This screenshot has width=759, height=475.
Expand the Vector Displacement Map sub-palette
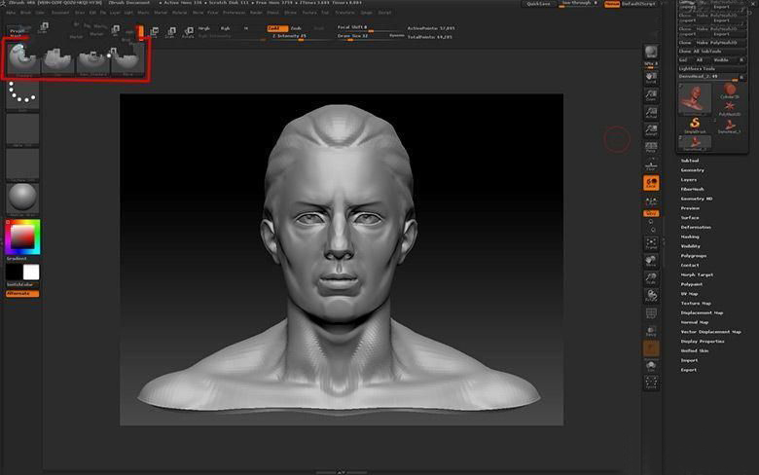(711, 332)
